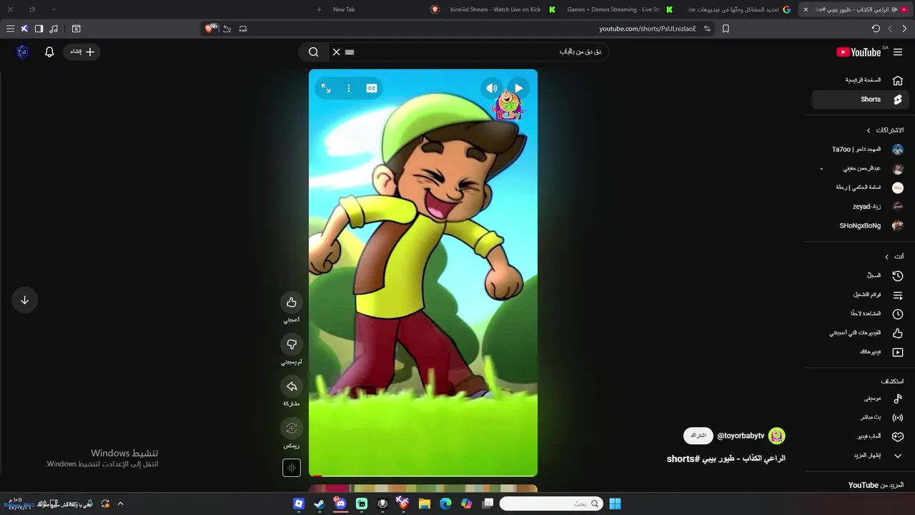Clear the YouTube search text
The width and height of the screenshot is (915, 515).
[x=336, y=51]
